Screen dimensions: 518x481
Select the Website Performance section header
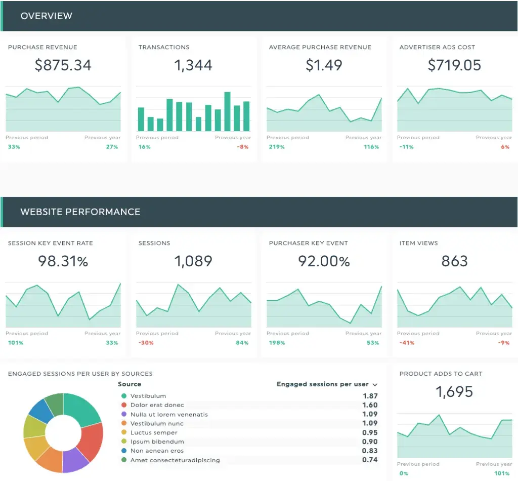(x=79, y=212)
